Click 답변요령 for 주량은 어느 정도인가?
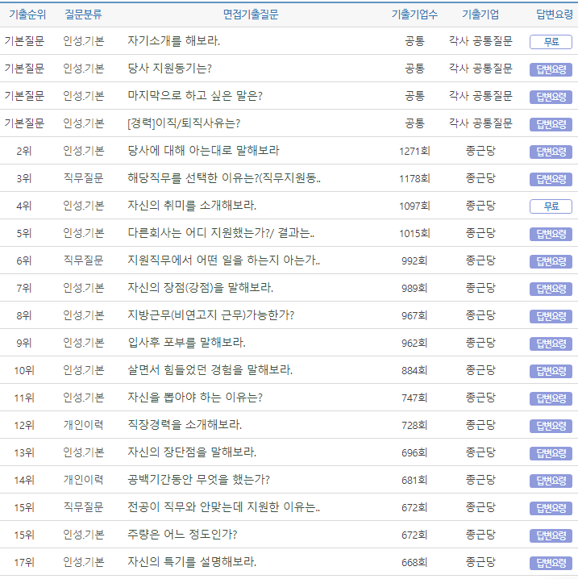This screenshot has height=579, width=578. pos(551,535)
